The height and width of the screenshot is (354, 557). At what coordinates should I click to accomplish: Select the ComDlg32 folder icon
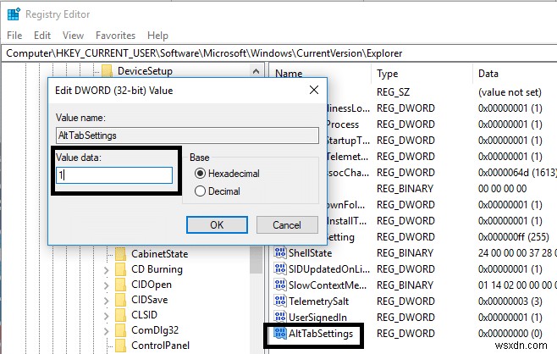(120, 330)
